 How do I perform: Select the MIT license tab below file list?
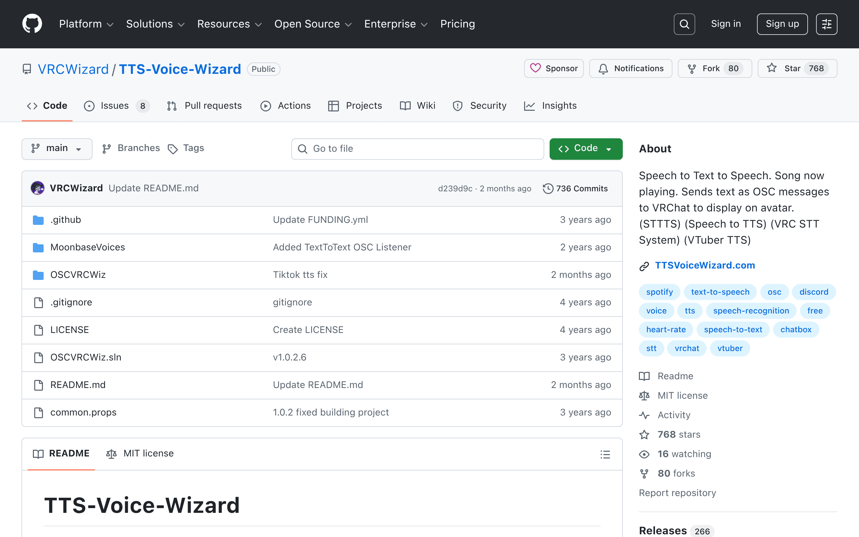click(140, 453)
